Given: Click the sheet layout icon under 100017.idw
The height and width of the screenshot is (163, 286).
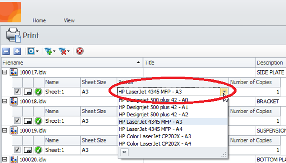Looking at the screenshot, I should (x=28, y=92).
